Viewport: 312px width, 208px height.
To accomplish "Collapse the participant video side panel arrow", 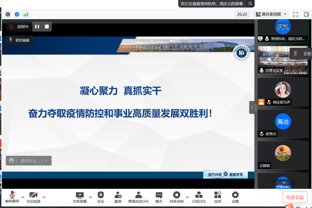I will (x=252, y=108).
